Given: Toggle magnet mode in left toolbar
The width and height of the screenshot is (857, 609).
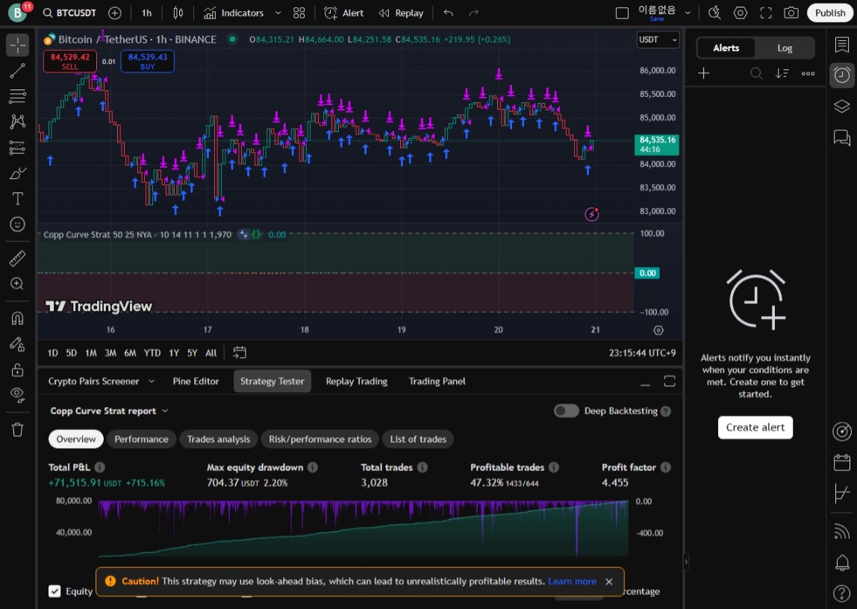Looking at the screenshot, I should (17, 318).
